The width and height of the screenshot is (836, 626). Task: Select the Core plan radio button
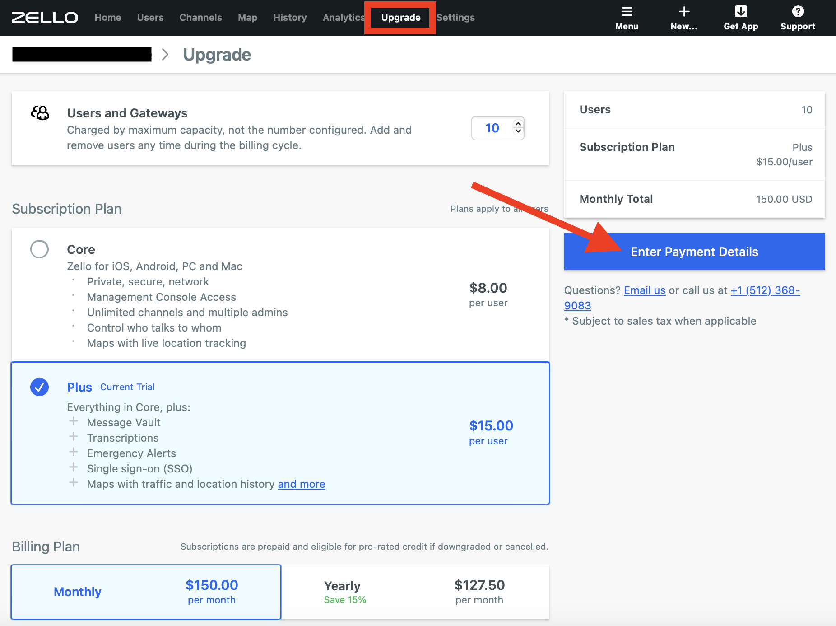(39, 249)
